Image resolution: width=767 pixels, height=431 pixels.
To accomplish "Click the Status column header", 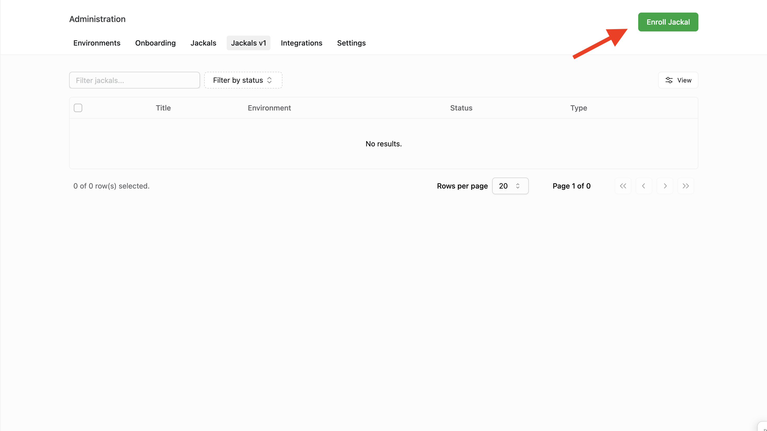I will click(461, 108).
